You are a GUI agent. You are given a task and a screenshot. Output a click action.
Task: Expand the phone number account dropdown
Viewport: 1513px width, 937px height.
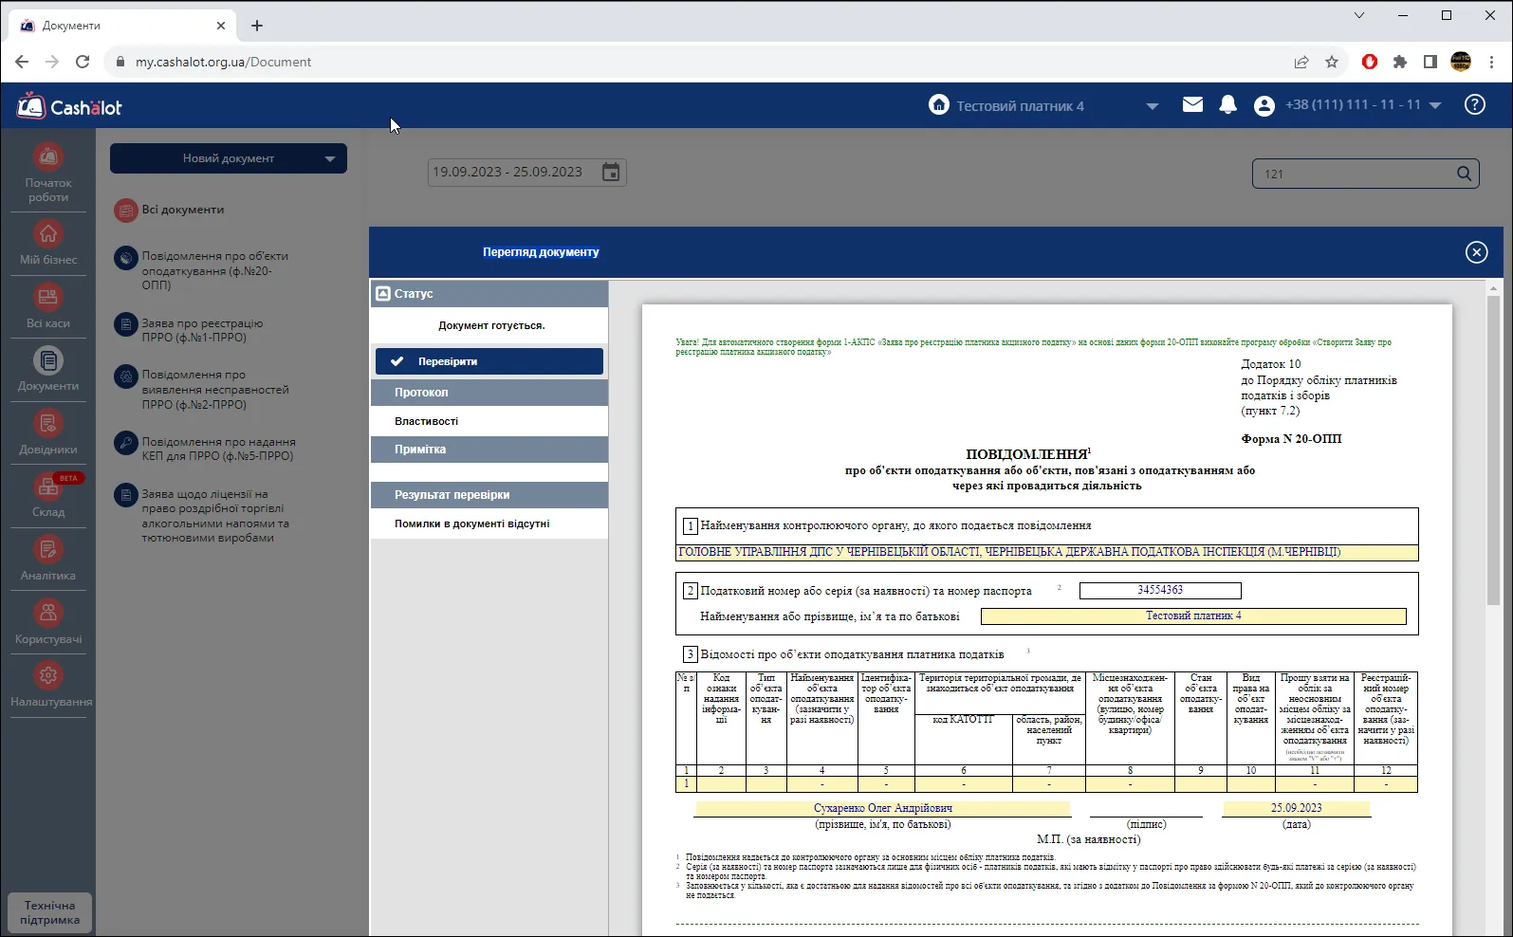pyautogui.click(x=1434, y=105)
